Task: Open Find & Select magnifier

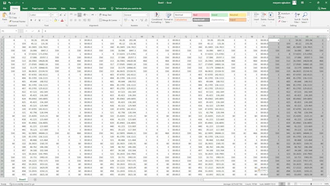Action: tap(305, 17)
